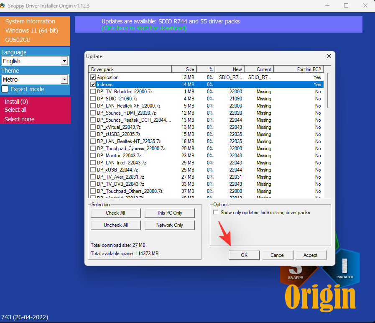Image resolution: width=375 pixels, height=323 pixels.
Task: Check the DP_TV_Beholder_22000 driver pack
Action: click(93, 92)
